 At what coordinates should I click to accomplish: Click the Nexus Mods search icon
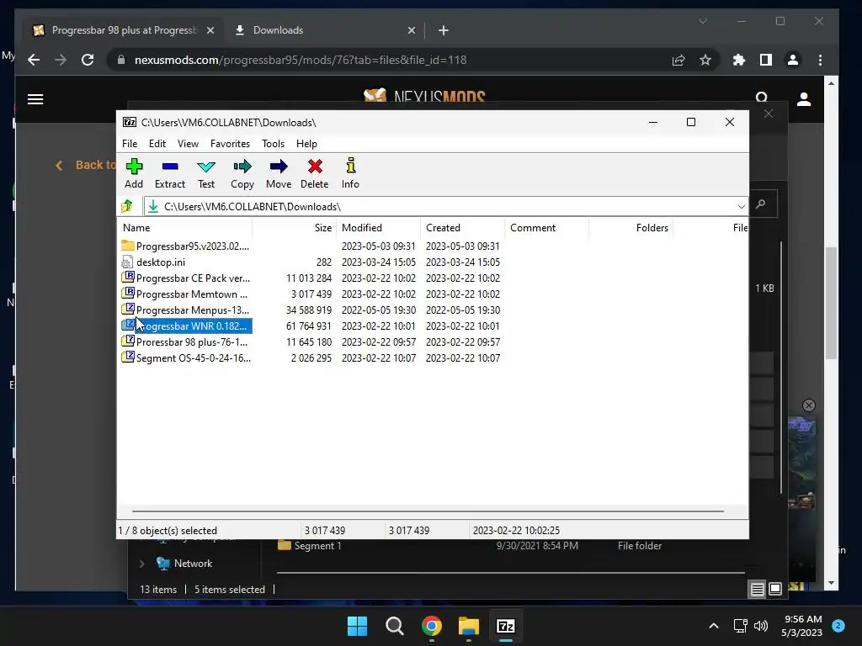(761, 98)
